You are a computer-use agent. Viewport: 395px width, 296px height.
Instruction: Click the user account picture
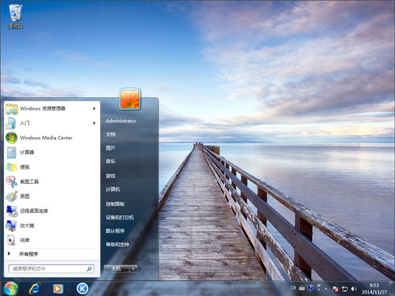tap(130, 100)
